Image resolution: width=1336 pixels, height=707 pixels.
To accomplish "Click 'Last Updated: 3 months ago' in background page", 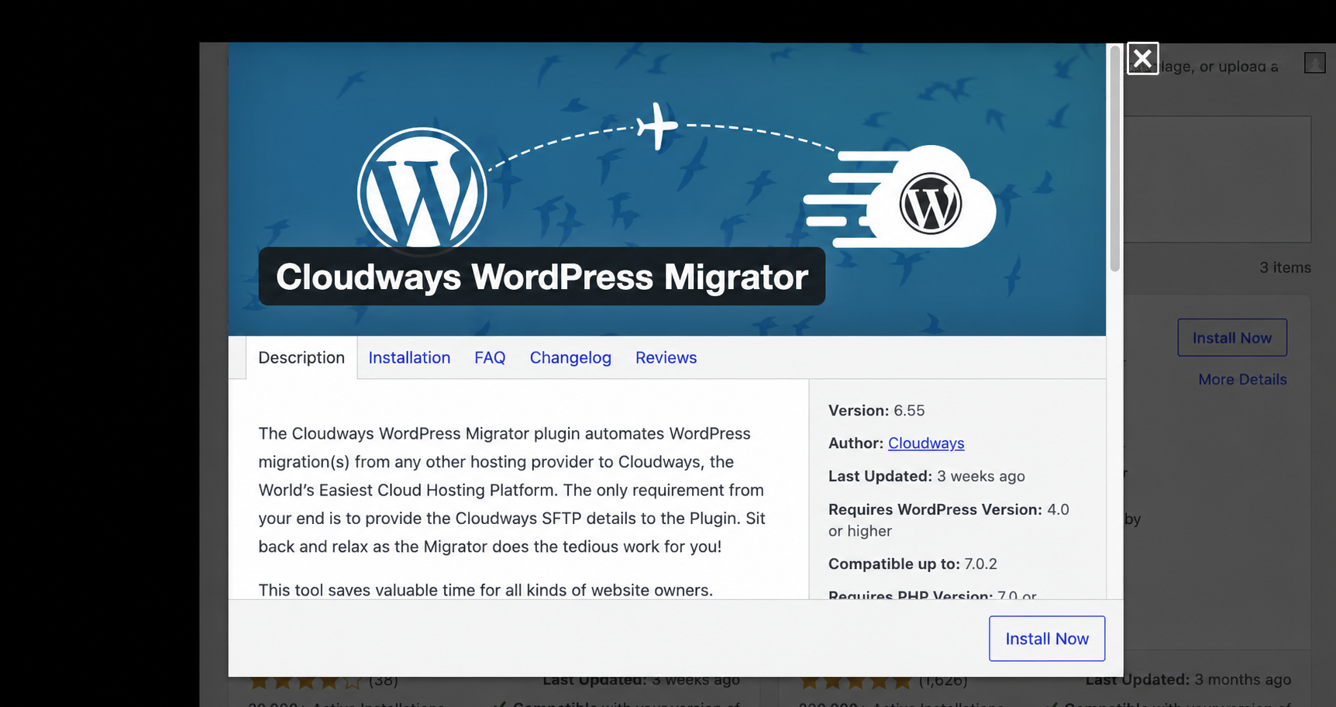I will pyautogui.click(x=1188, y=680).
